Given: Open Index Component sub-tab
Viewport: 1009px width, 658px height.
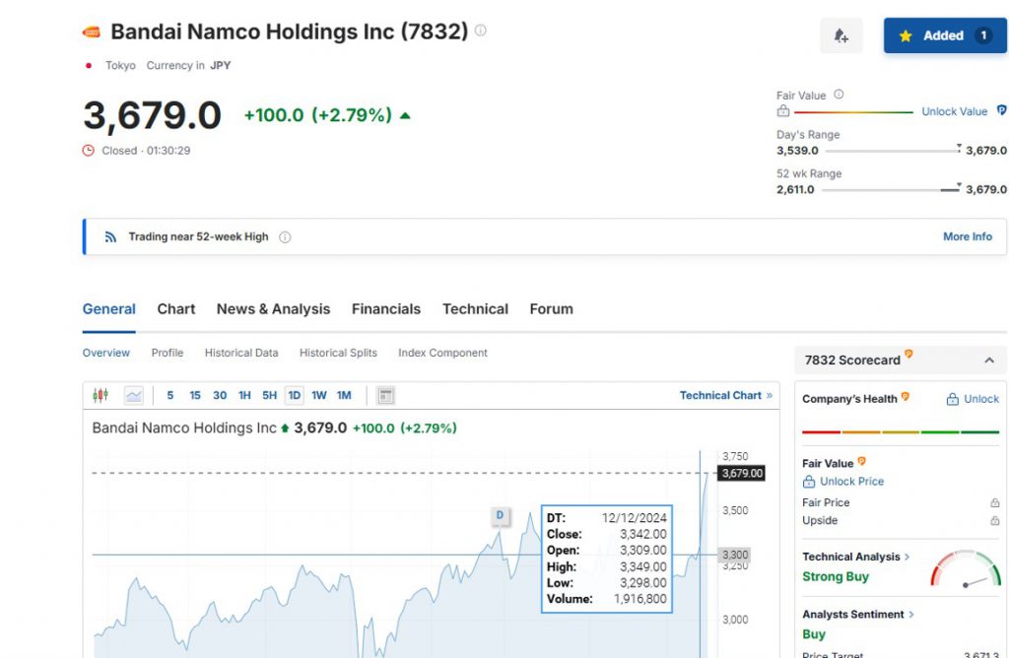Looking at the screenshot, I should tap(442, 353).
